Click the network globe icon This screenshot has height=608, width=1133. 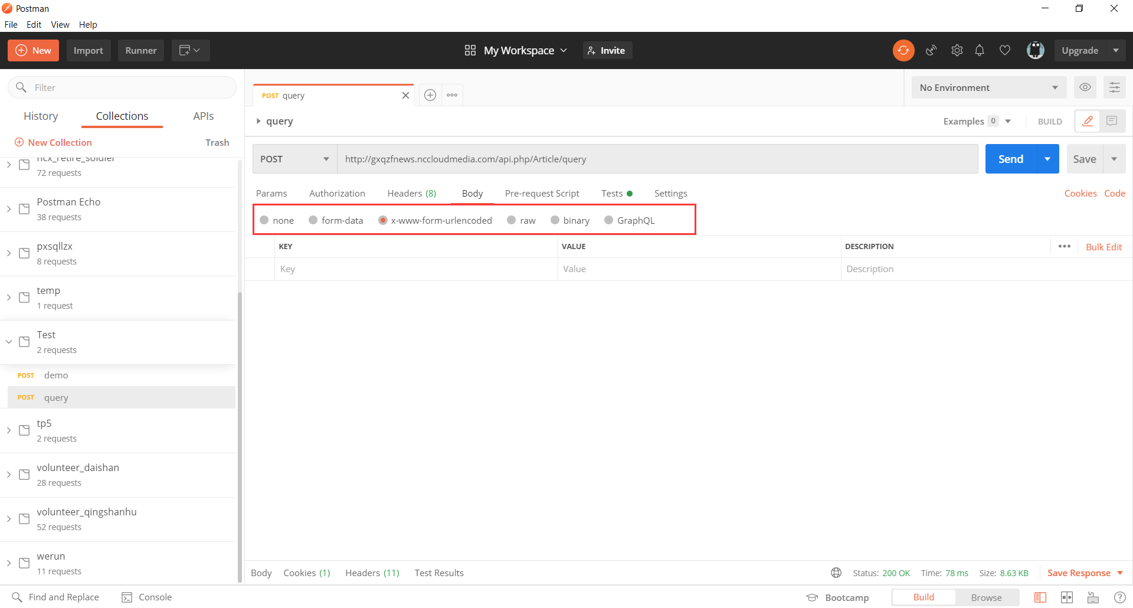point(836,573)
